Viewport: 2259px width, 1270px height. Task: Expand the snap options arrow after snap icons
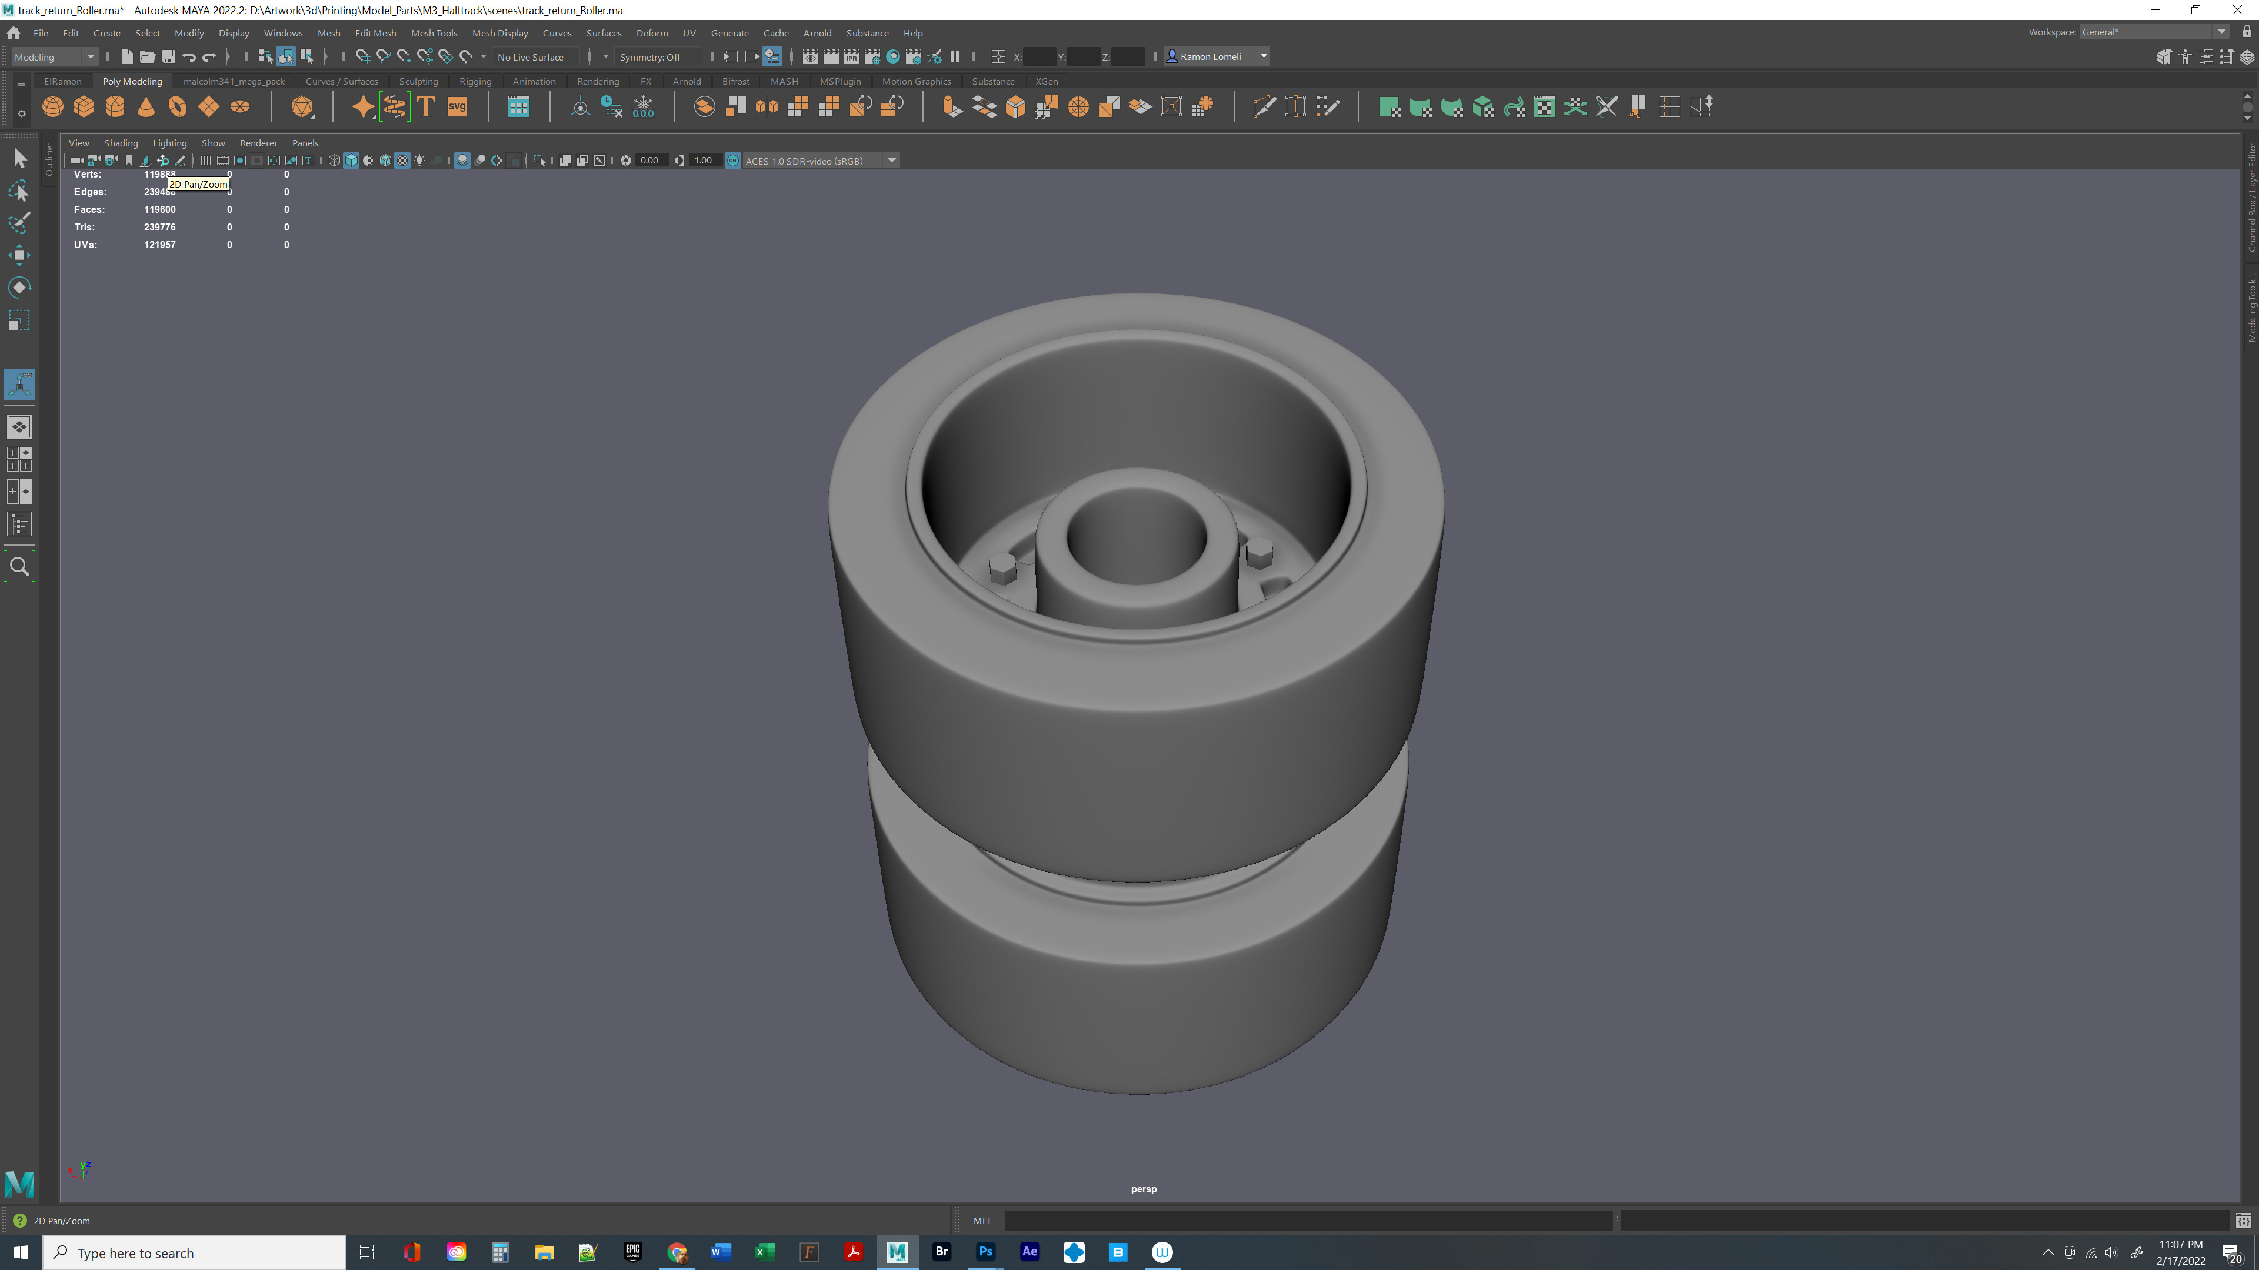(x=483, y=57)
